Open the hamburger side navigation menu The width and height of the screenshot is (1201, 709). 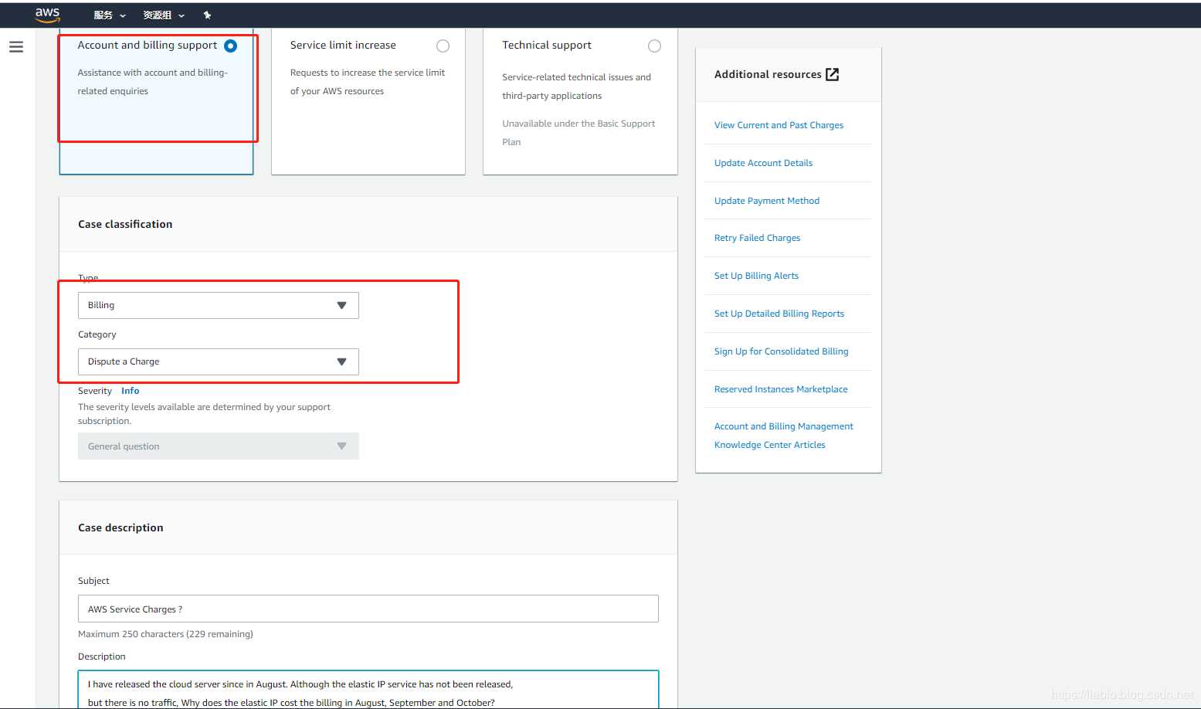(16, 47)
